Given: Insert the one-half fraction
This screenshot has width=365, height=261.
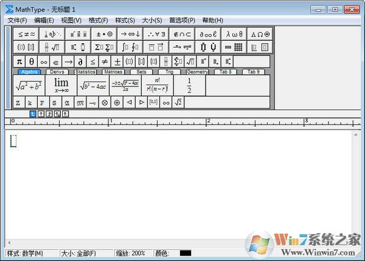Looking at the screenshot, I should (x=189, y=85).
